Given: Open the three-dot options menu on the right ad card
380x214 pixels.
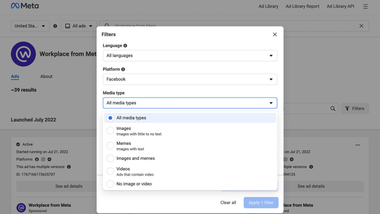Looking at the screenshot, I should 358,145.
